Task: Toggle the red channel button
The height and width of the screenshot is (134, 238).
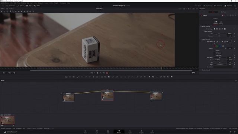Action: coord(215,46)
